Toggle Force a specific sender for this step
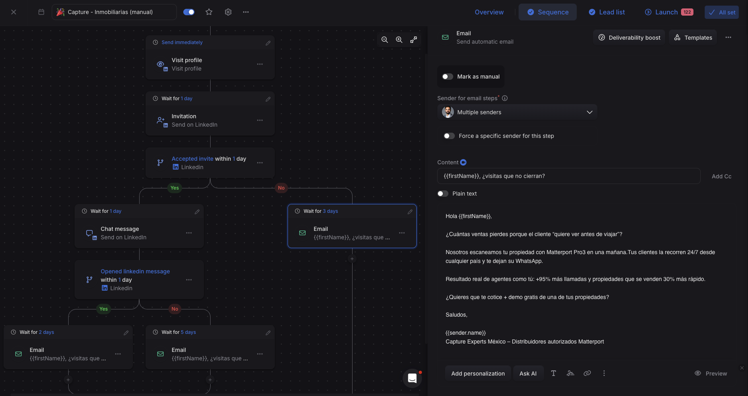The width and height of the screenshot is (748, 396). [x=449, y=136]
